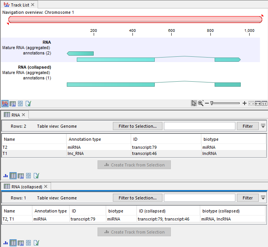Image resolution: width=268 pixels, height=247 pixels.
Task: Select the arrow selection mode tool
Action: (194, 103)
